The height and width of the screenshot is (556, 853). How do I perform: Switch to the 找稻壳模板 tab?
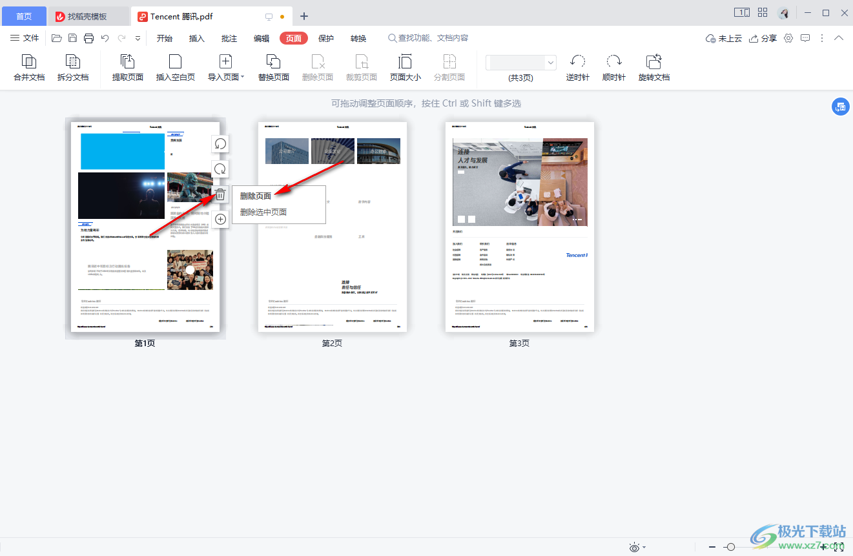click(88, 16)
